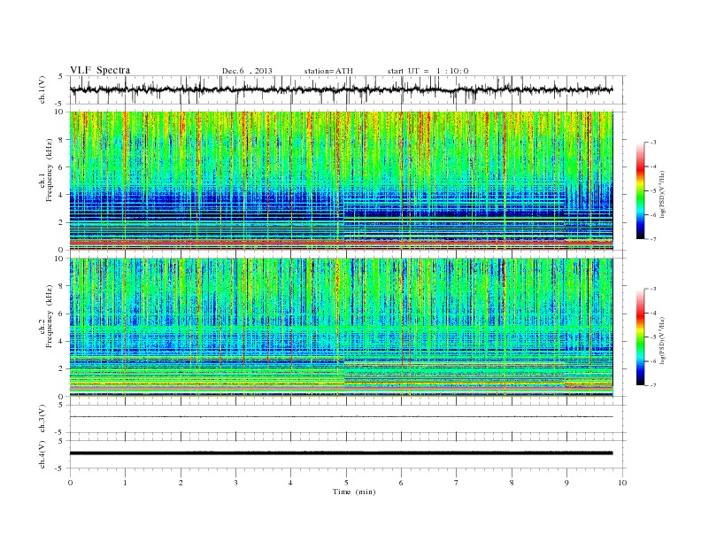The image size is (701, 542).
Task: Click the "-3" value on the upper colorbar
Action: point(653,143)
